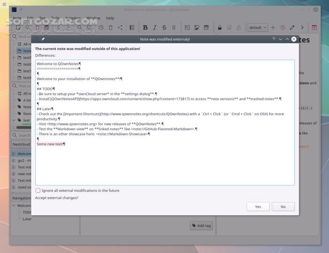This screenshot has height=253, width=329.
Task: Click the red remove note toolbar icon
Action: [37, 28]
